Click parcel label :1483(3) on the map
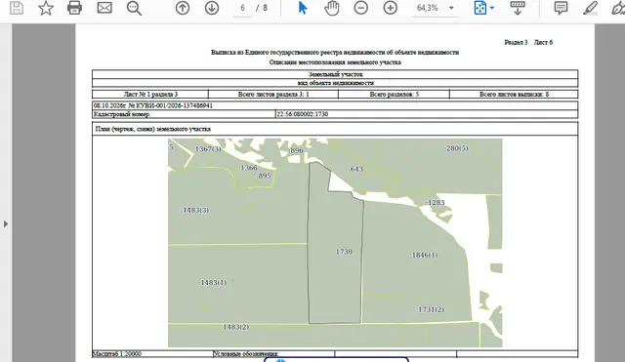Image resolution: width=625 pixels, height=362 pixels. tap(195, 210)
